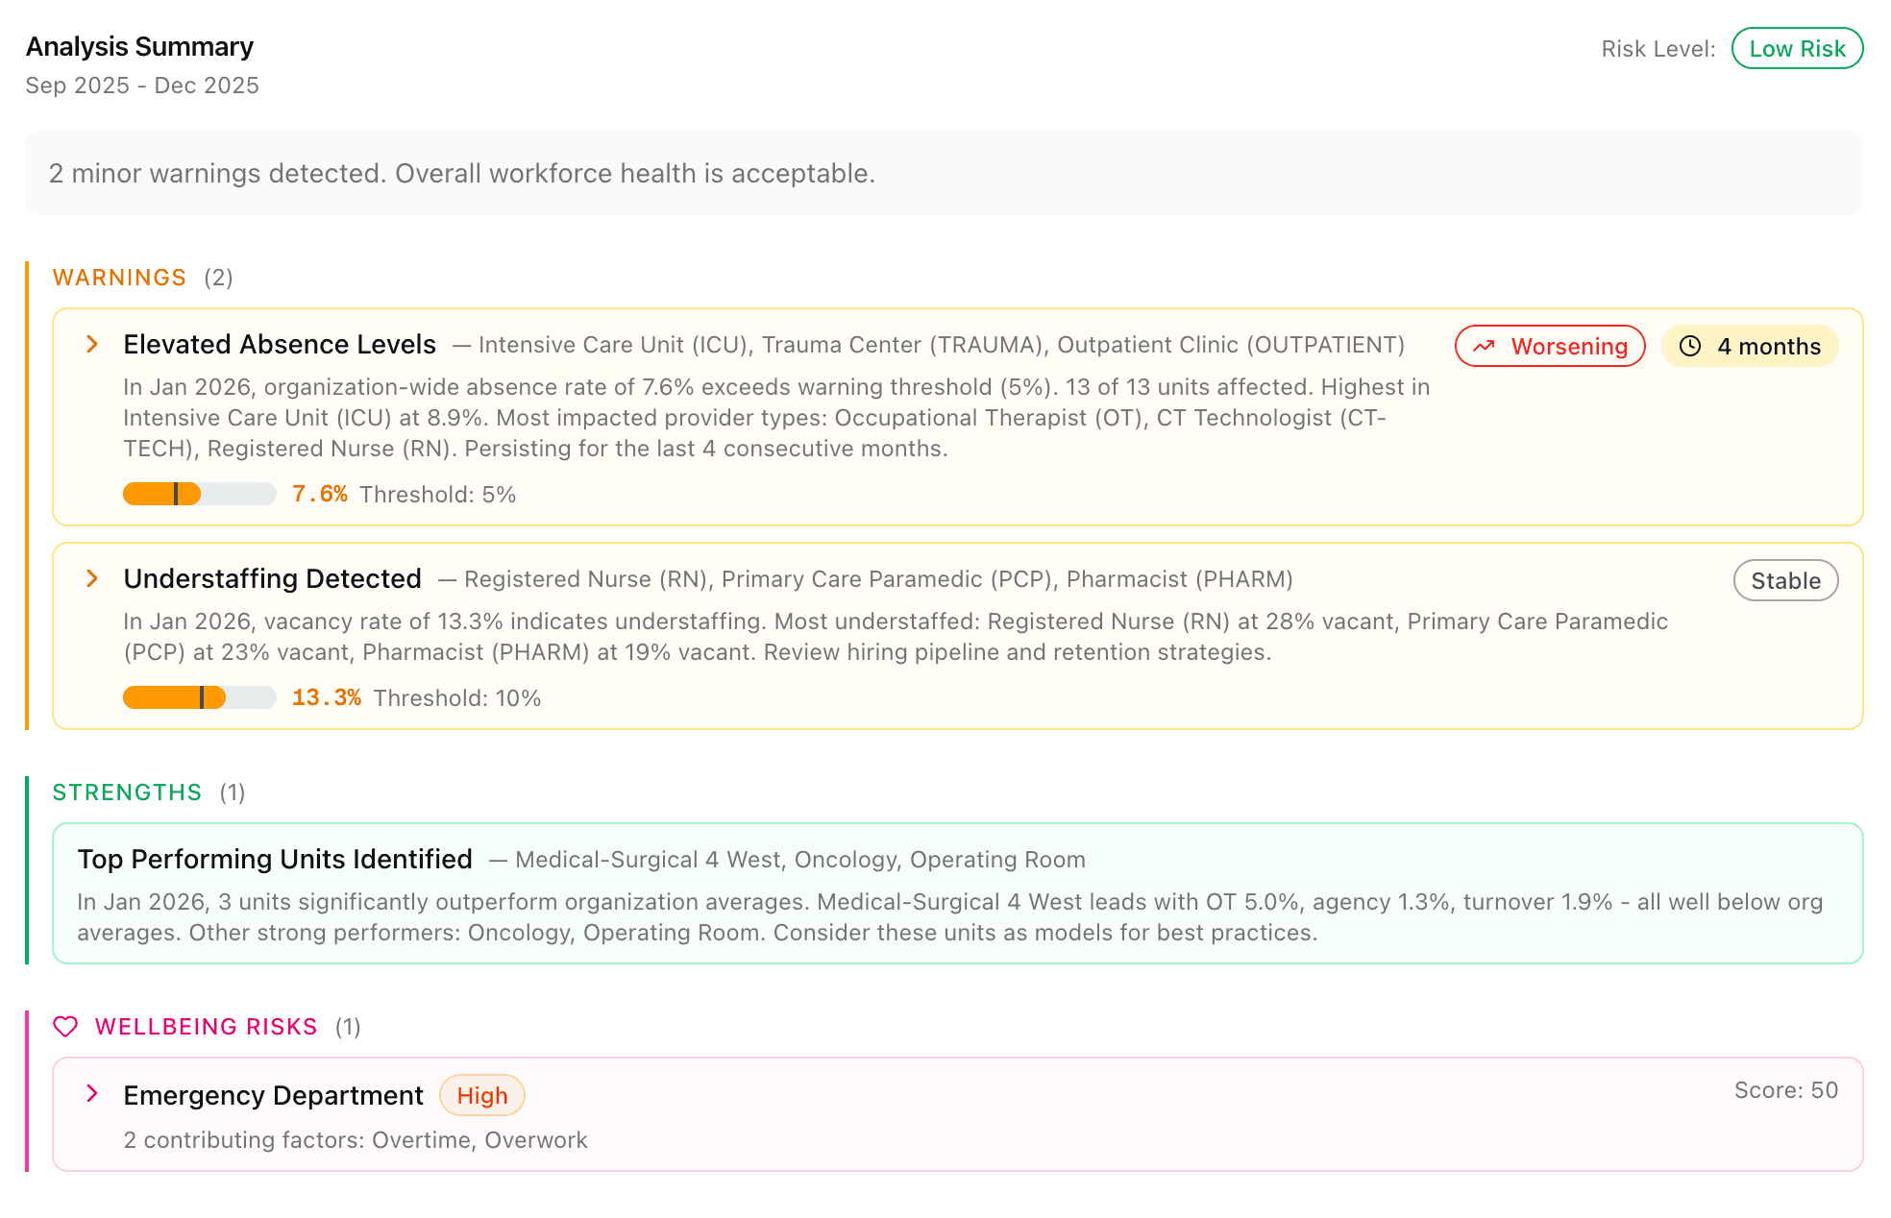Click the Stable badge toggle on Understaffing
Image resolution: width=1891 pixels, height=1218 pixels.
point(1784,580)
